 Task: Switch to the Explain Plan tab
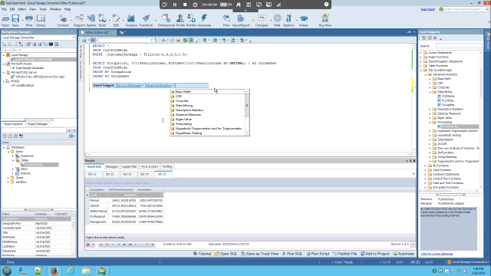tap(130, 167)
